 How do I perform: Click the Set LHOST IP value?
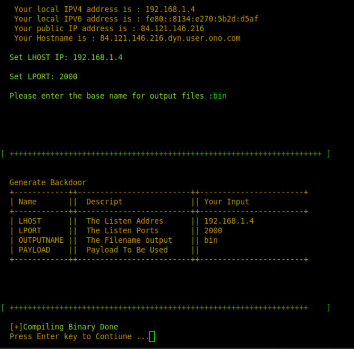97,58
